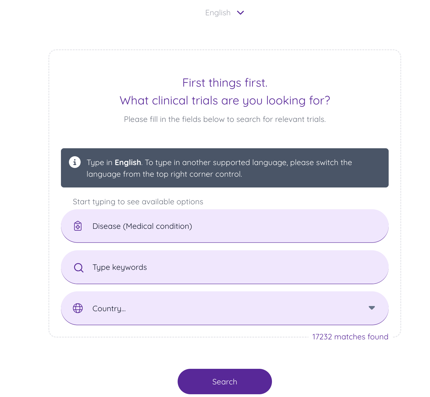
Task: Click the Type keywords input field
Action: (x=214, y=267)
